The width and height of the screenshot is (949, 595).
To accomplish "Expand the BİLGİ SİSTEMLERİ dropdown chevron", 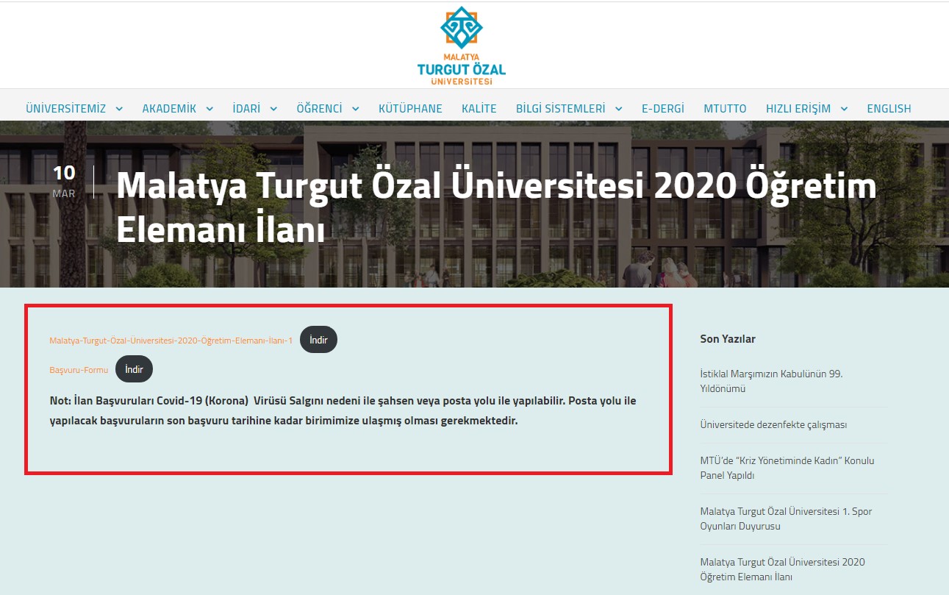I will pos(619,109).
